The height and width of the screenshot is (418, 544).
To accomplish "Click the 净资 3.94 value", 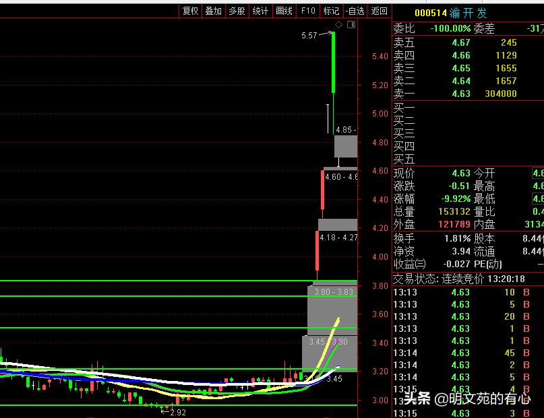I will tap(460, 252).
